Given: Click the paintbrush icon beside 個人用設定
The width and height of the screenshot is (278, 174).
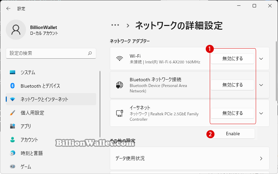Looking at the screenshot, I should click(12, 113).
